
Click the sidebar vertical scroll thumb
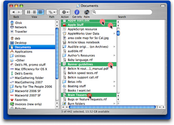[x=57, y=54]
